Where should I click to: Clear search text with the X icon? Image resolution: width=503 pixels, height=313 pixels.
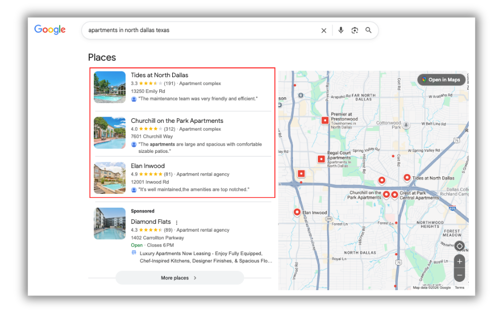(324, 31)
